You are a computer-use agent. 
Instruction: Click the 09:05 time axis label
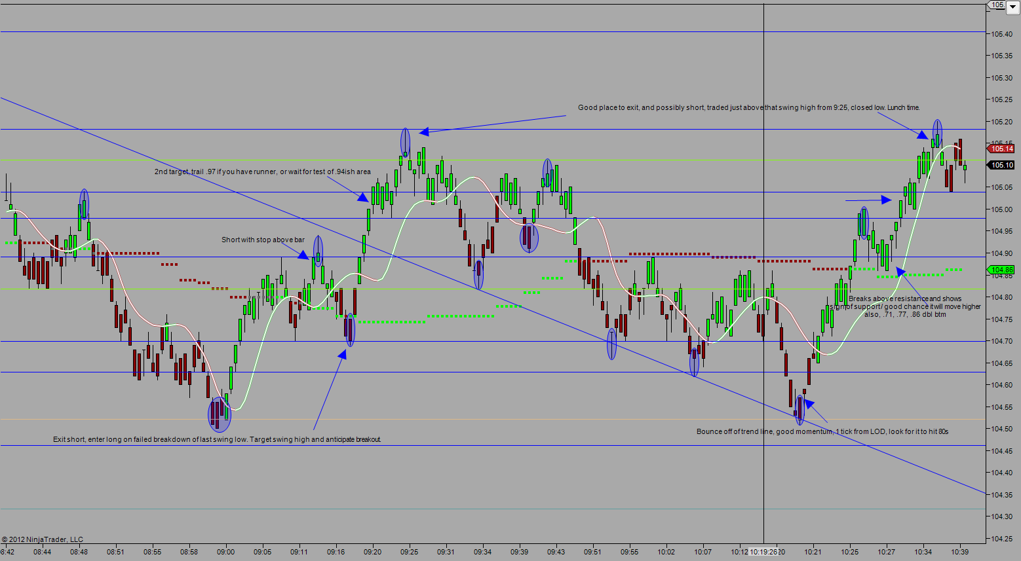(263, 552)
